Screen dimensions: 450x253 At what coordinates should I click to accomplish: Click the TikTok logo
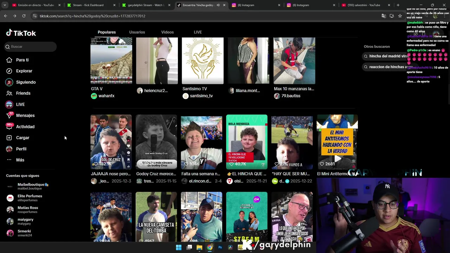click(x=21, y=33)
